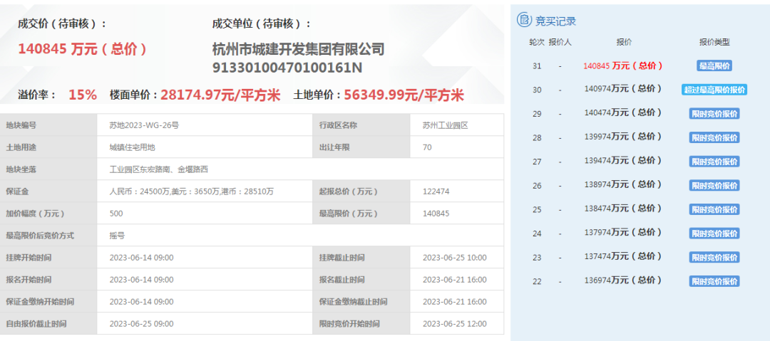Click round 23 bid 137474万元
The image size is (770, 341).
point(622,256)
